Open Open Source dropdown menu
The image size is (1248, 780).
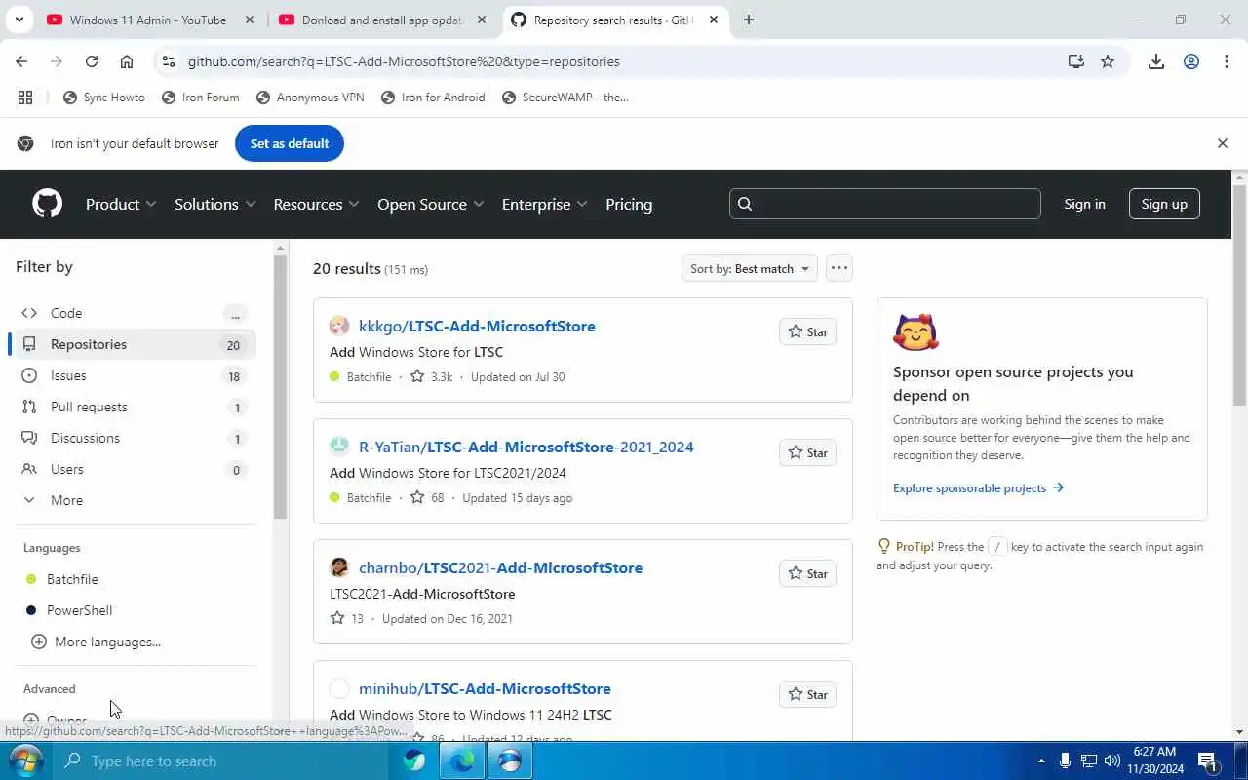(430, 204)
